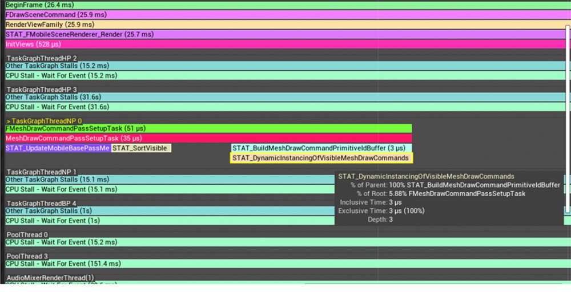Viewport: 571px width, 292px height.
Task: Select the STAT_SortVisible event block
Action: (x=141, y=148)
